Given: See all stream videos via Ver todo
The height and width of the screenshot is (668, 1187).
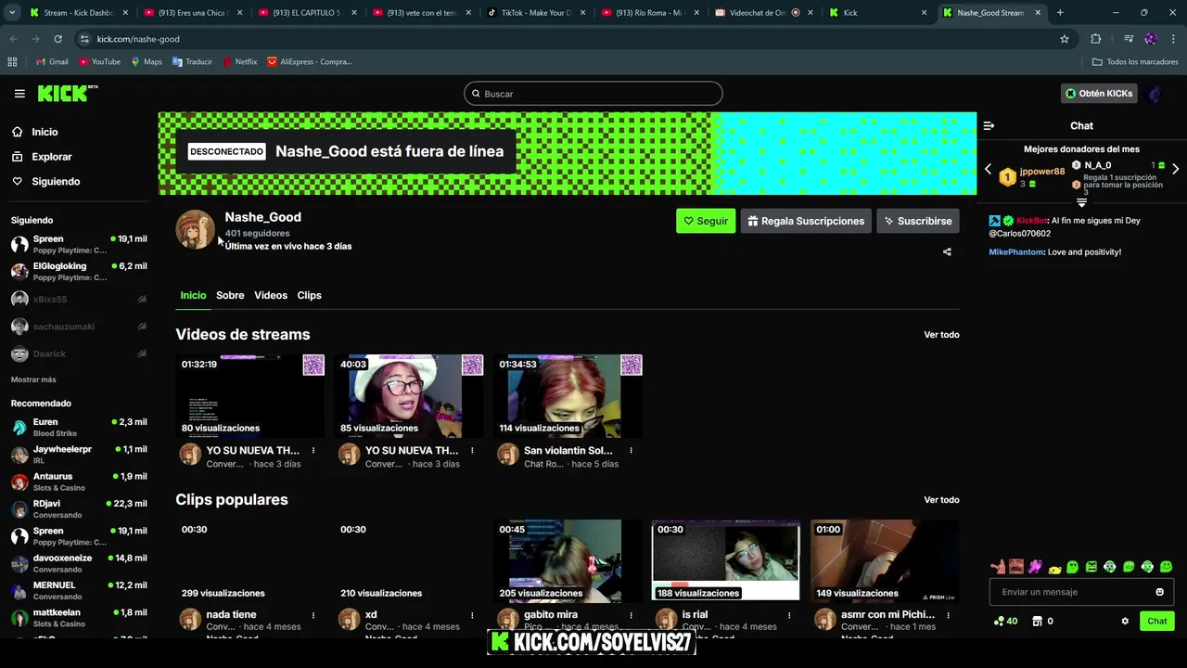Looking at the screenshot, I should (941, 335).
